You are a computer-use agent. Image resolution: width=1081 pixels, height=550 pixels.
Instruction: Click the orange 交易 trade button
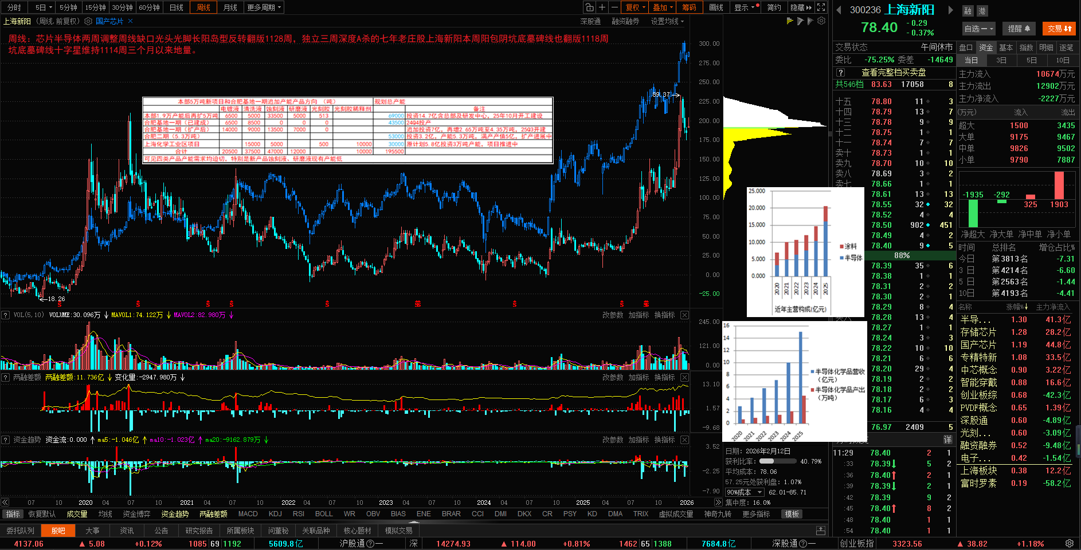1059,28
